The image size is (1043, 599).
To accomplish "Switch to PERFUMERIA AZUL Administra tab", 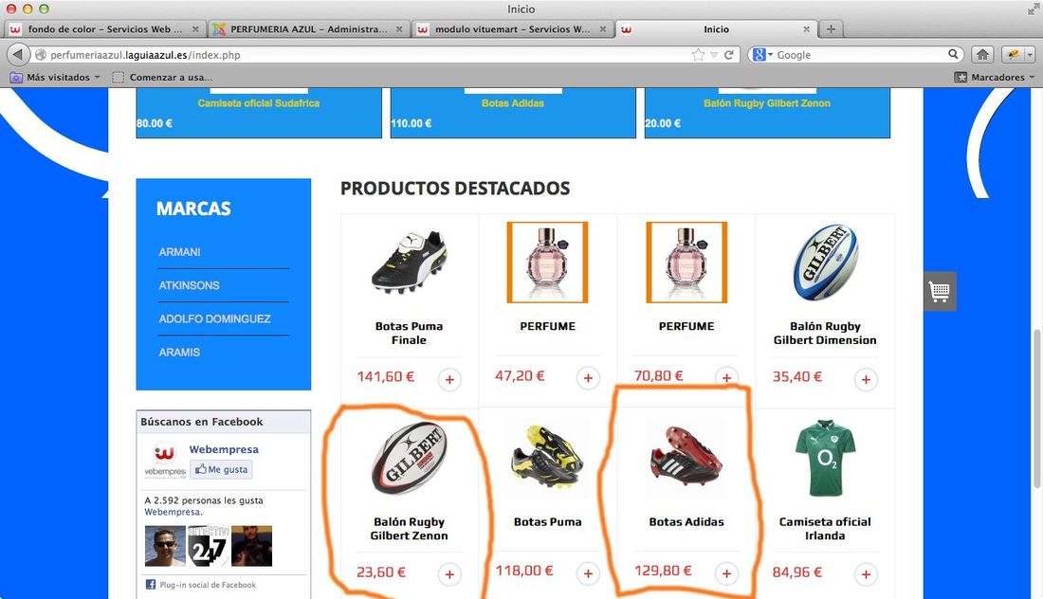I will 308,29.
